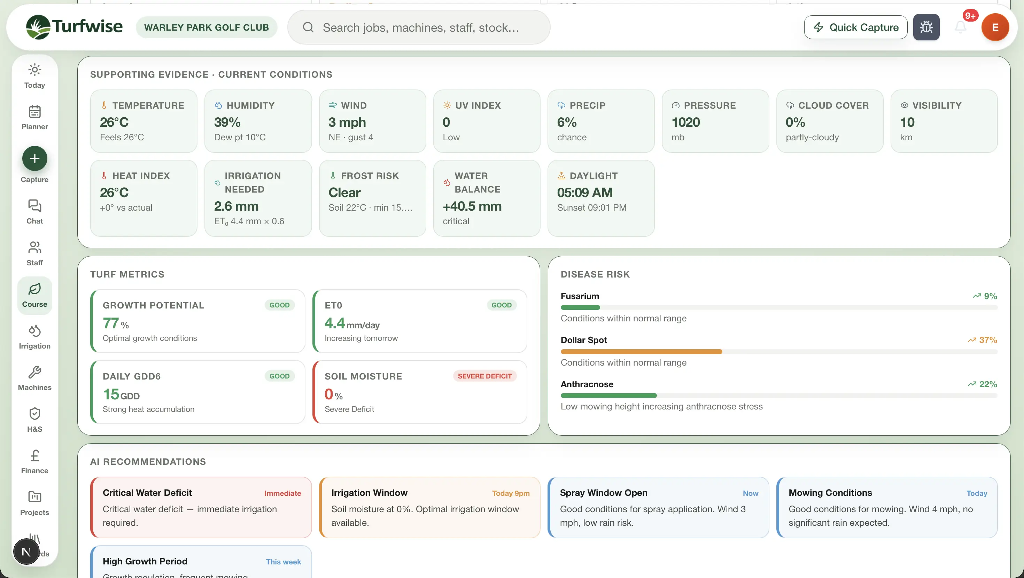
Task: Open the Growth Potential metric card
Action: coord(197,321)
